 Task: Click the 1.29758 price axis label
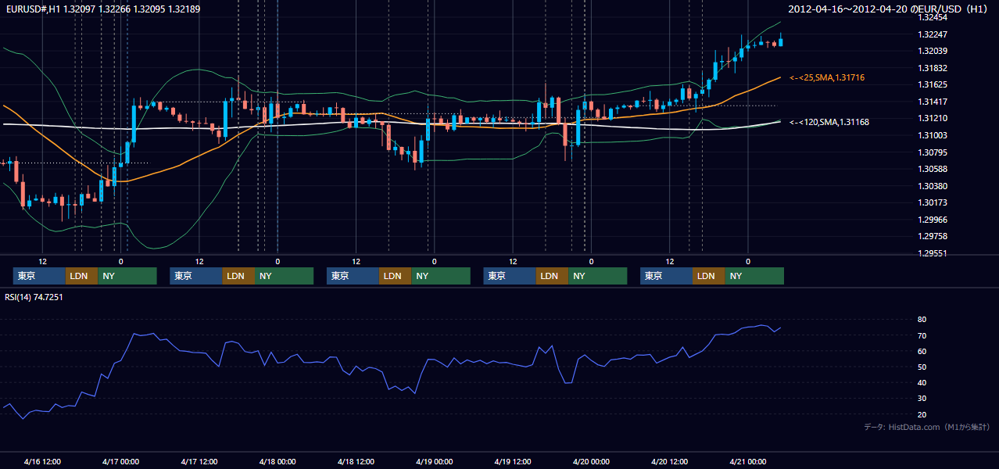(932, 236)
